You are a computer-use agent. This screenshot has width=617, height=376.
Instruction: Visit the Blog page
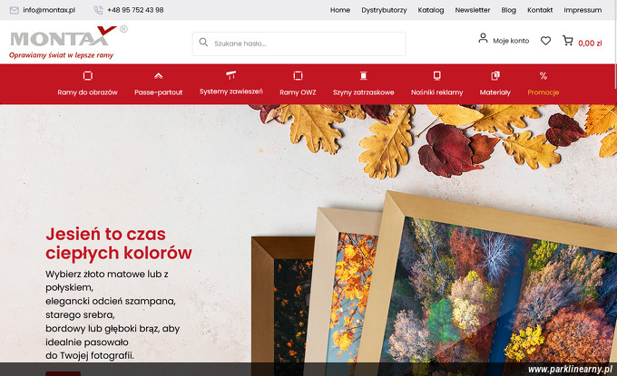508,10
